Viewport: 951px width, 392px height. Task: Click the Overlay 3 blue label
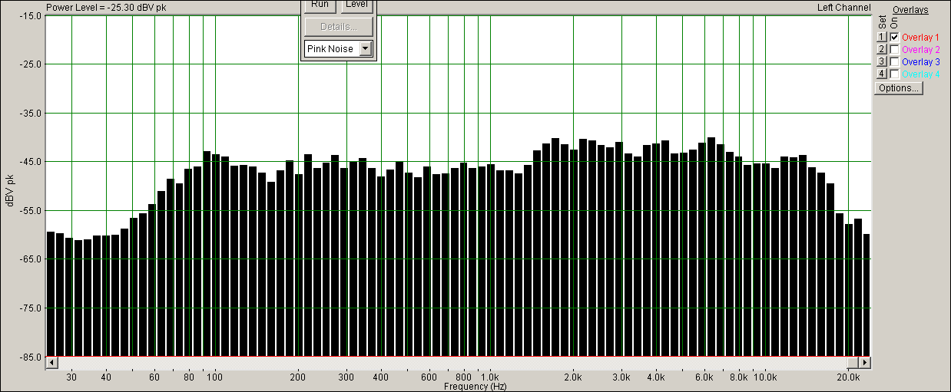(x=920, y=62)
